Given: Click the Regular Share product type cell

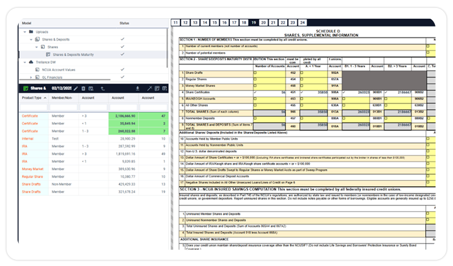Looking at the screenshot, I should (32, 177).
